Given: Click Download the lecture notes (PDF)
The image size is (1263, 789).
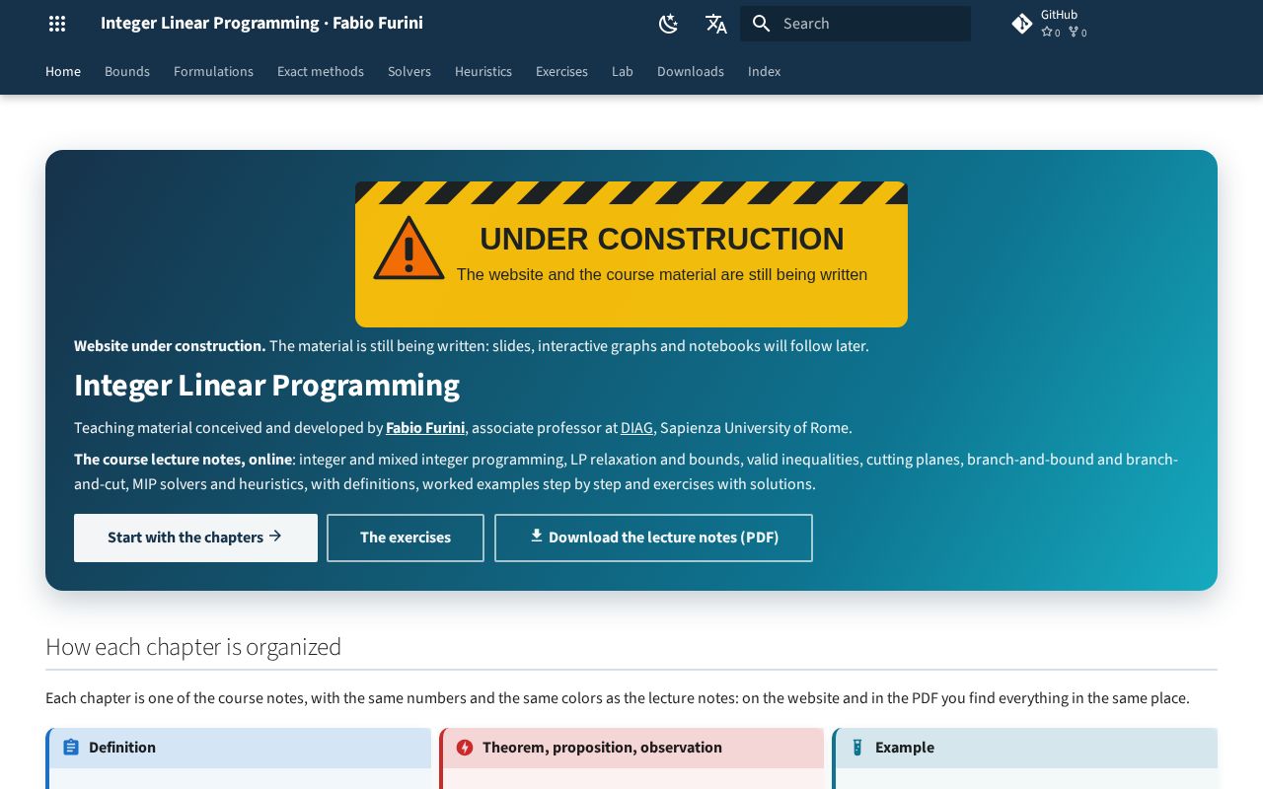Looking at the screenshot, I should 653,538.
